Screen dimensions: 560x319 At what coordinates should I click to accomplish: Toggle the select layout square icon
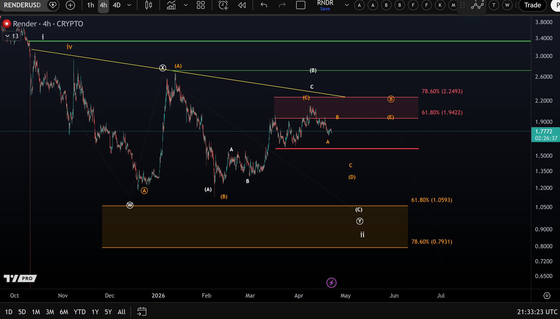(x=301, y=5)
